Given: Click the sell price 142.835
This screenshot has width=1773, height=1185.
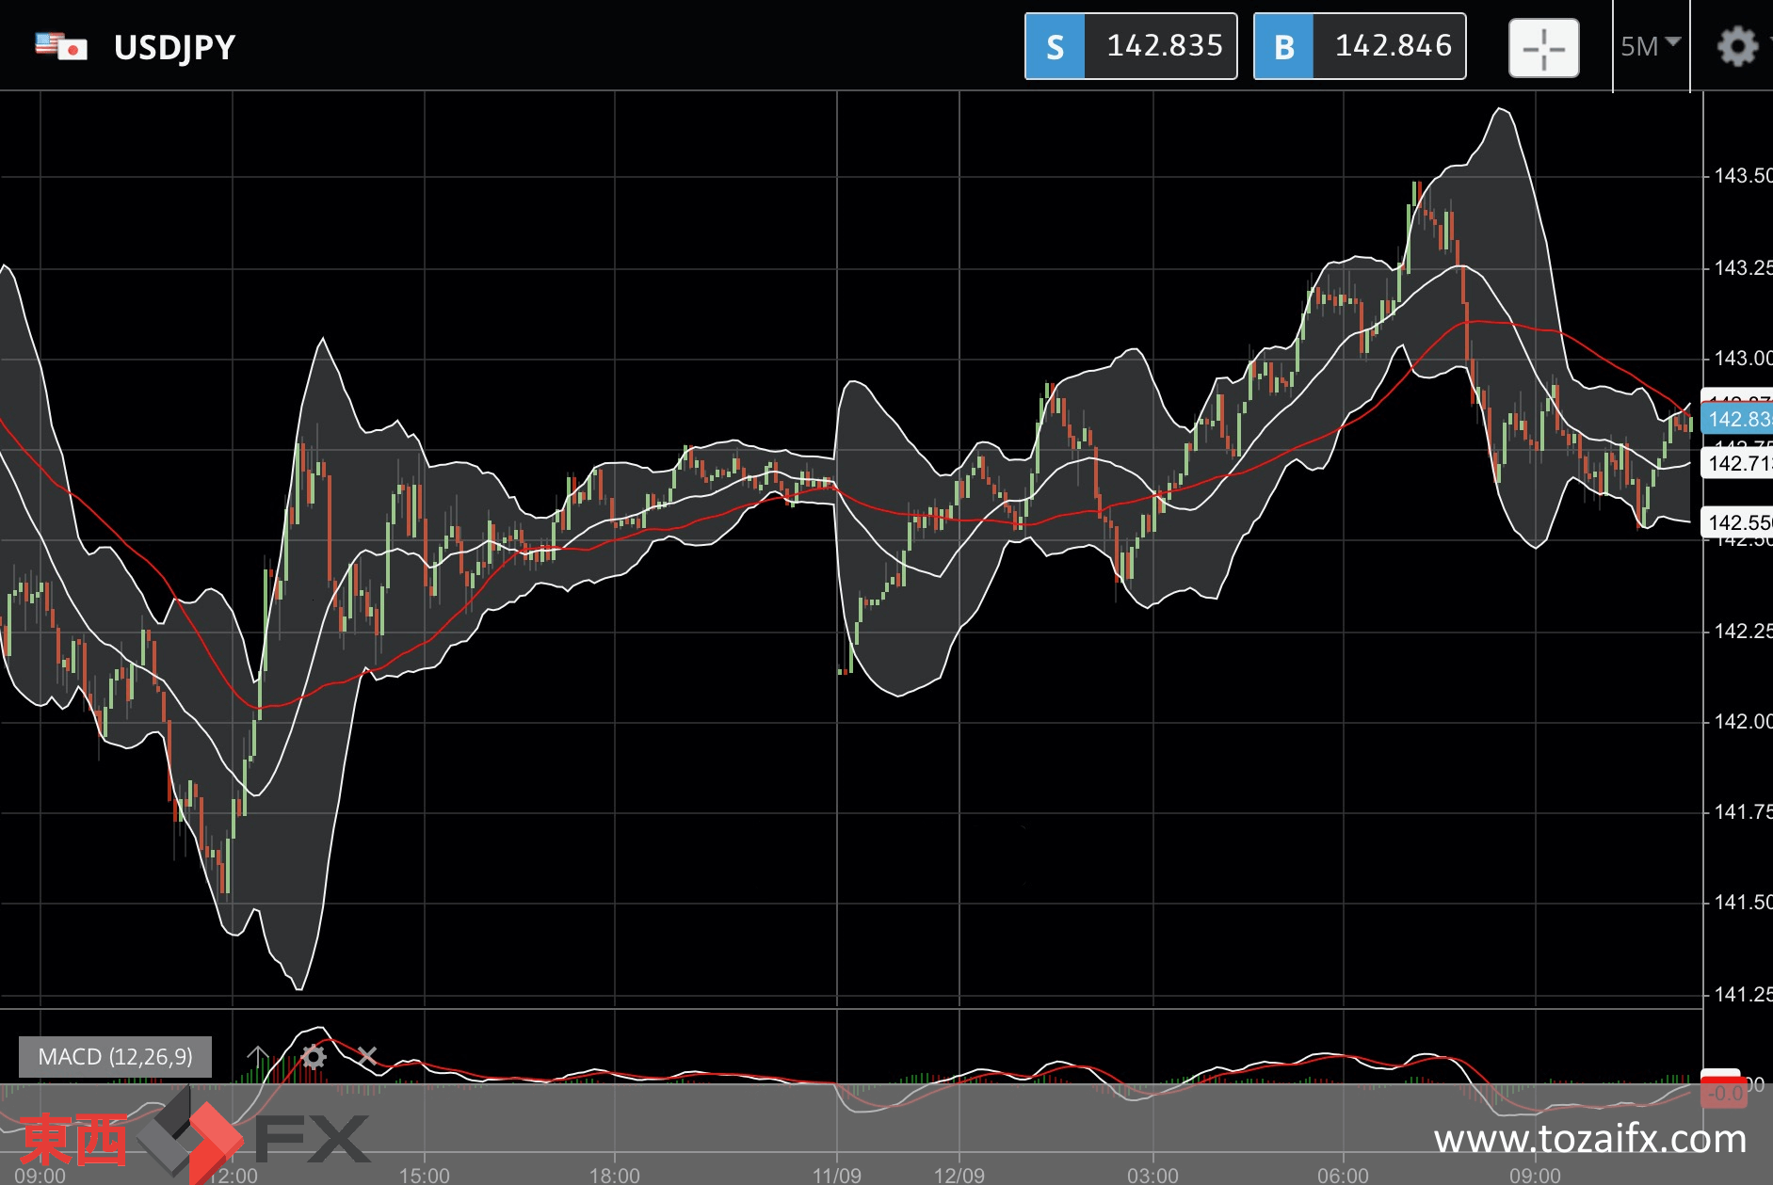Looking at the screenshot, I should [x=1164, y=45].
